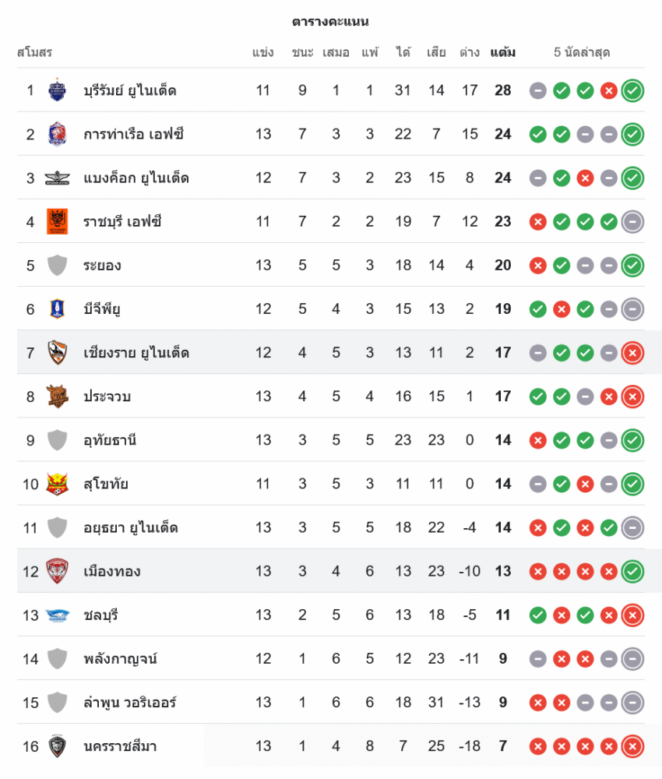Click the ชนะ wins column header
The height and width of the screenshot is (779, 662).
click(303, 53)
